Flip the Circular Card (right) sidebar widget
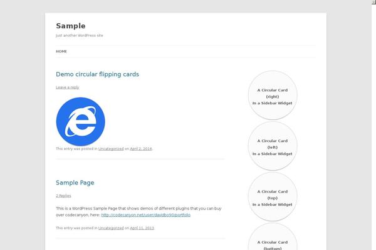 pos(273,95)
